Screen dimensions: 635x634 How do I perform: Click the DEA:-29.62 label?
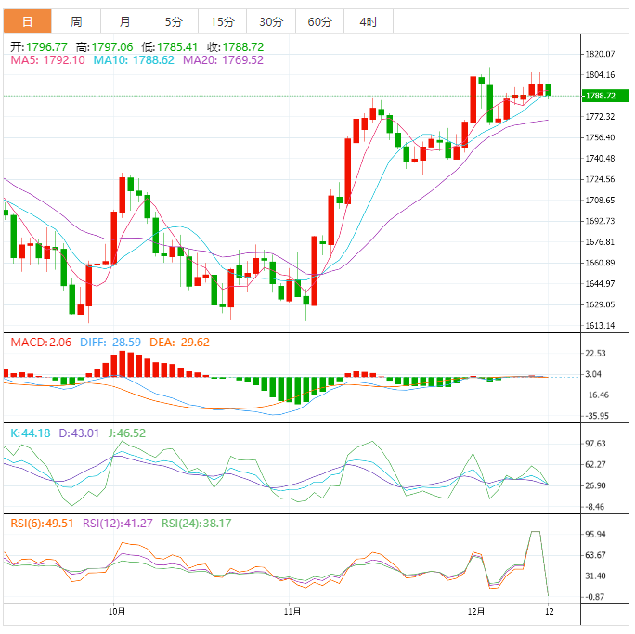click(x=179, y=343)
